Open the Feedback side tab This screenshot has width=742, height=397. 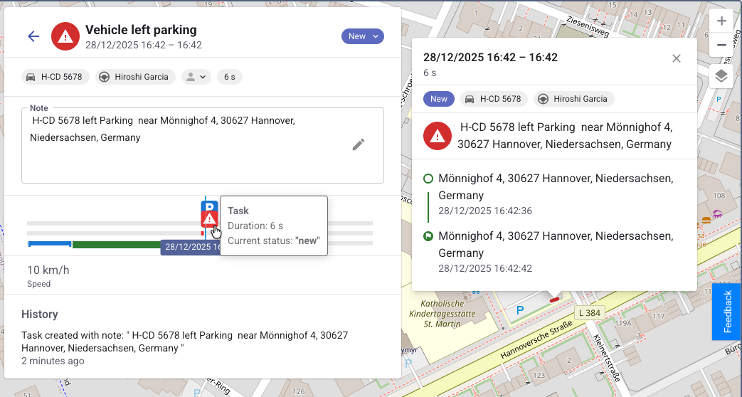727,312
